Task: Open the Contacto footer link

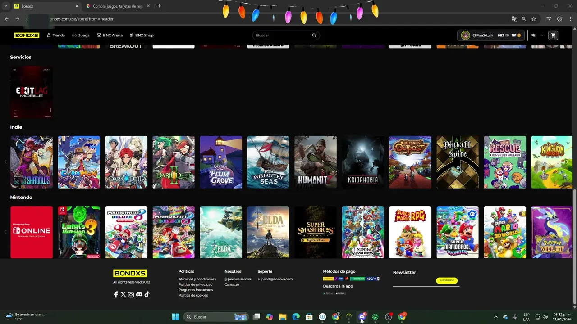Action: pyautogui.click(x=232, y=284)
